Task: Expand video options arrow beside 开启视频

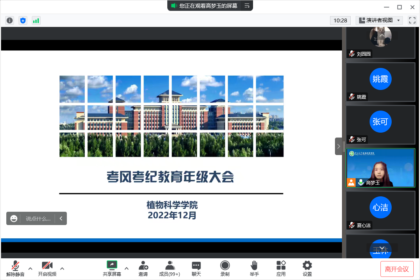Action: (x=62, y=268)
